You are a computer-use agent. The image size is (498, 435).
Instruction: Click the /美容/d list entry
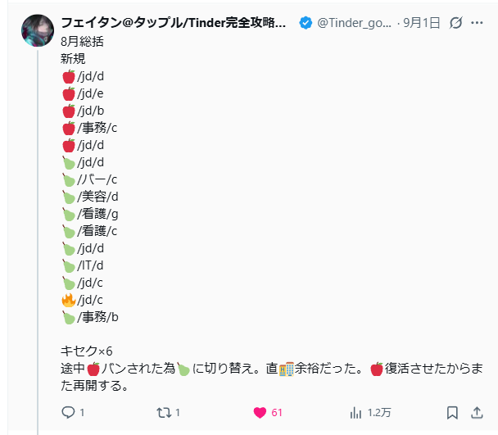coord(98,197)
